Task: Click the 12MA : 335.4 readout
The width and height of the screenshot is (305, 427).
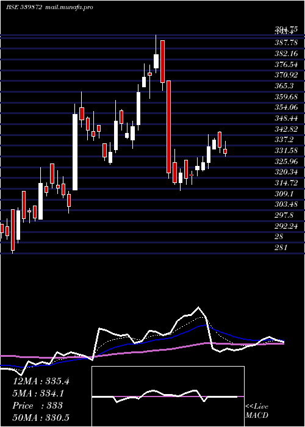Action: [x=41, y=381]
